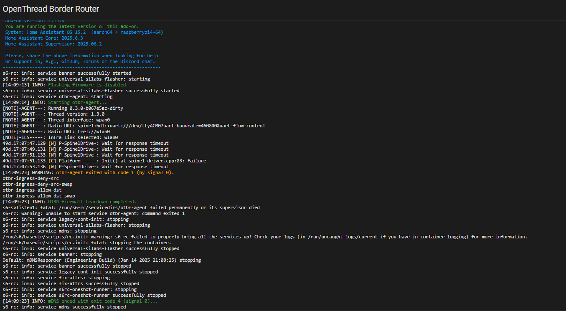Click 'Infra link selected: wlan0' line
566x311 pixels.
pyautogui.click(x=60, y=137)
